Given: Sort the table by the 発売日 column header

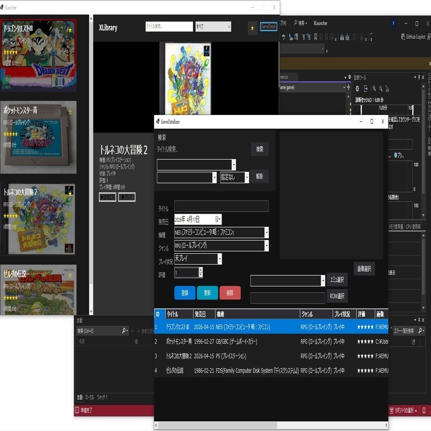Looking at the screenshot, I should pos(204,314).
